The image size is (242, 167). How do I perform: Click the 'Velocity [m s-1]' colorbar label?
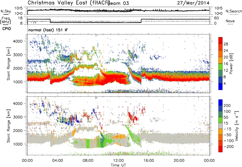coord(237,126)
